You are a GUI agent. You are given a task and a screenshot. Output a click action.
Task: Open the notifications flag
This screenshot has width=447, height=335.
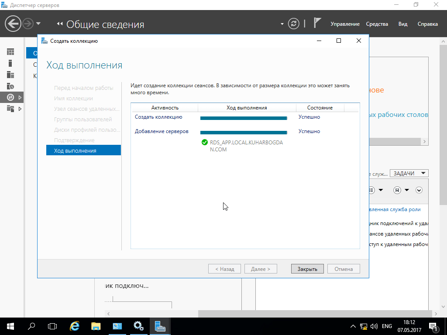click(x=317, y=24)
